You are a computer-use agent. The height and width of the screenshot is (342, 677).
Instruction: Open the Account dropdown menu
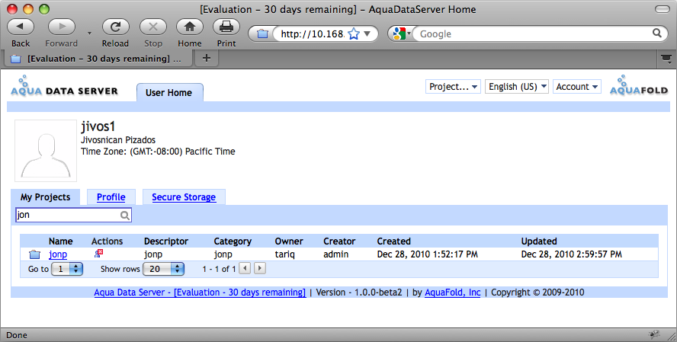(577, 87)
